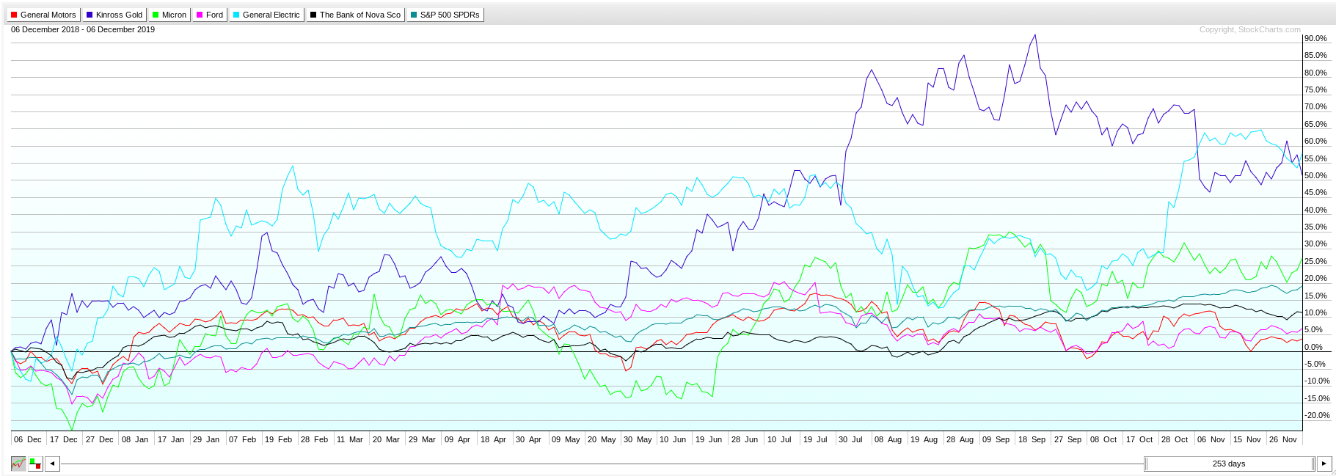
Task: Switch to line chart mode icon
Action: click(x=18, y=464)
